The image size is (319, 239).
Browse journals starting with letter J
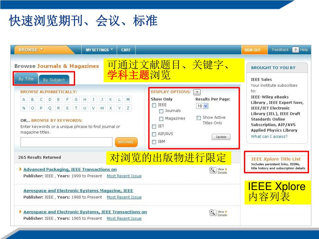[x=102, y=99]
